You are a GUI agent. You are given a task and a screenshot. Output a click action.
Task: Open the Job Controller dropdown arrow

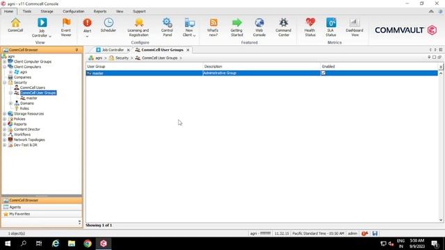pos(50,36)
